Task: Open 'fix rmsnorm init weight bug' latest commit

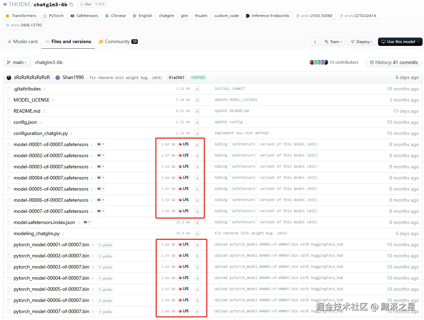Action: (x=126, y=78)
